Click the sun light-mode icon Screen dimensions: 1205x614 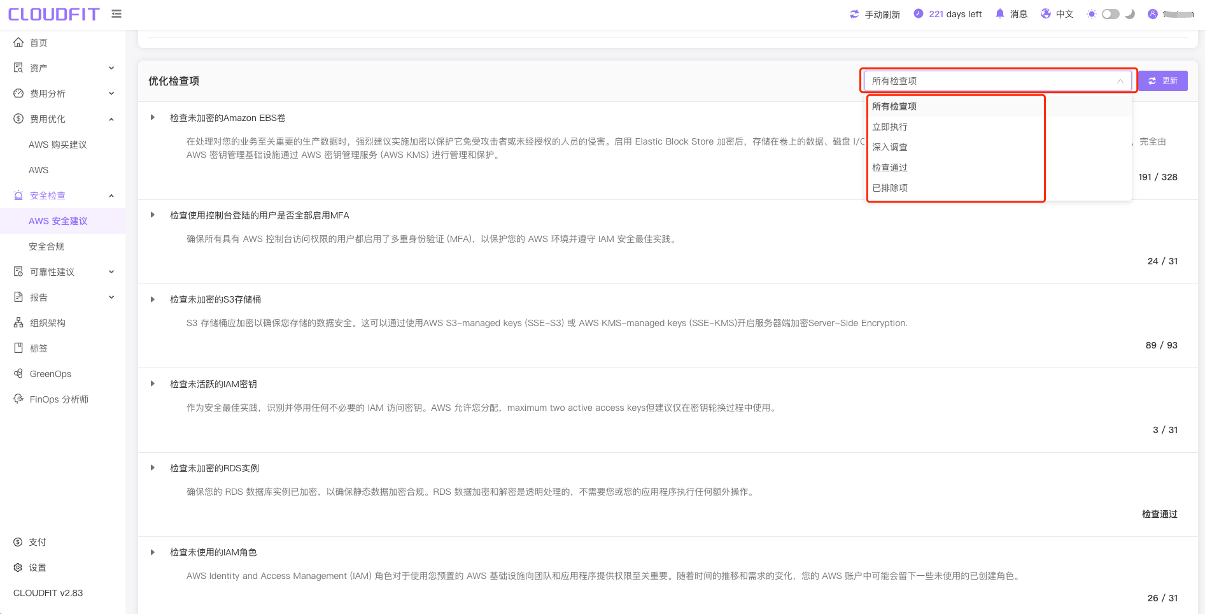pos(1091,14)
